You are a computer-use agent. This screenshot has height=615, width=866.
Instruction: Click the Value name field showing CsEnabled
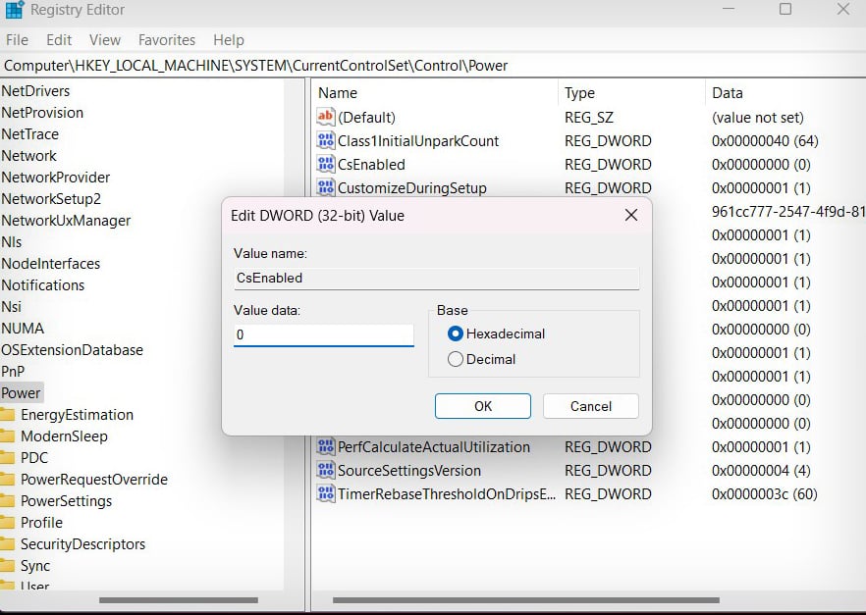436,278
